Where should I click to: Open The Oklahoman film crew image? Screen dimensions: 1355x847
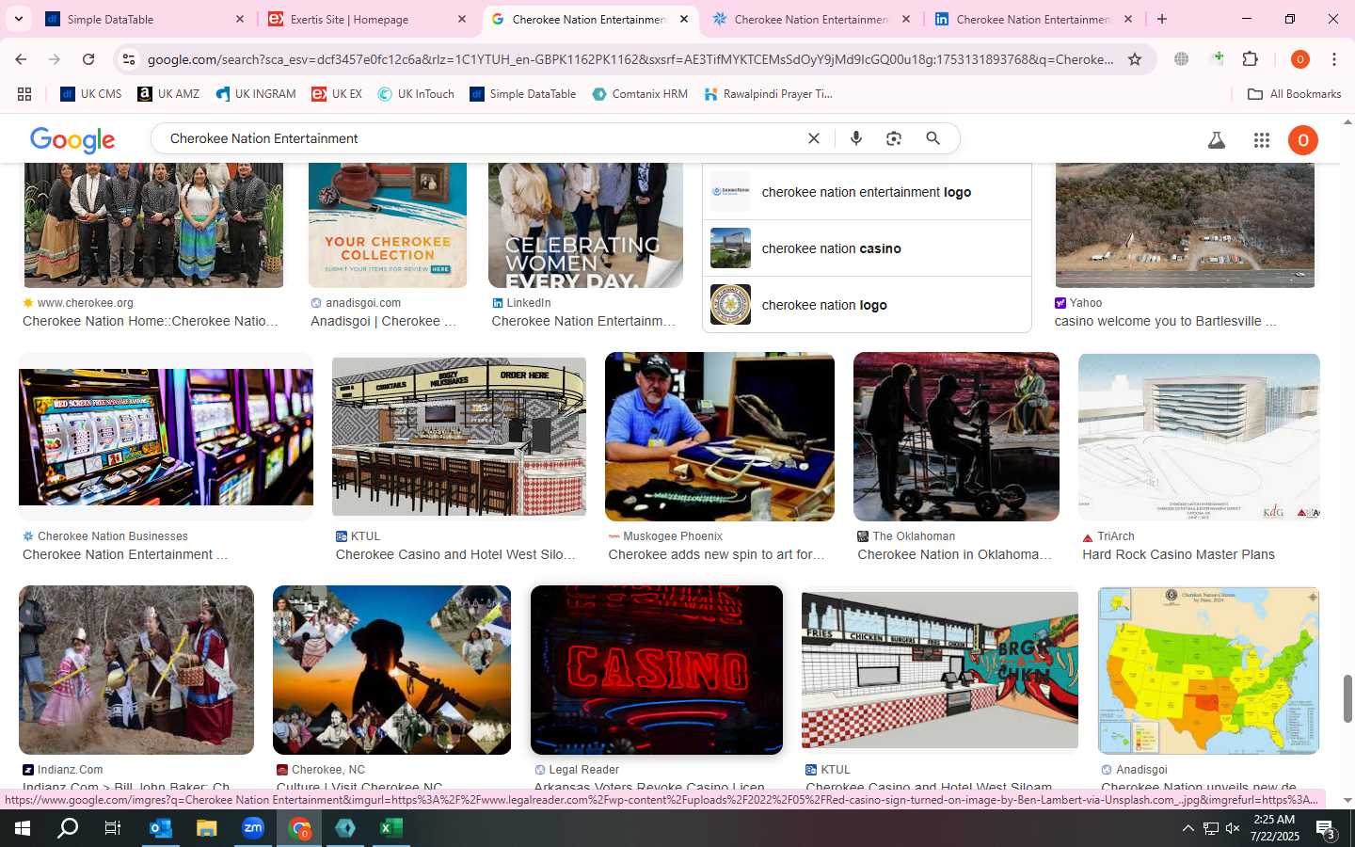[x=956, y=437]
